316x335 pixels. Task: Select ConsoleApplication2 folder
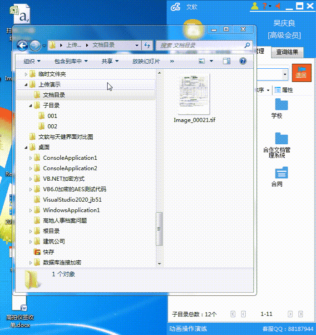(x=70, y=168)
